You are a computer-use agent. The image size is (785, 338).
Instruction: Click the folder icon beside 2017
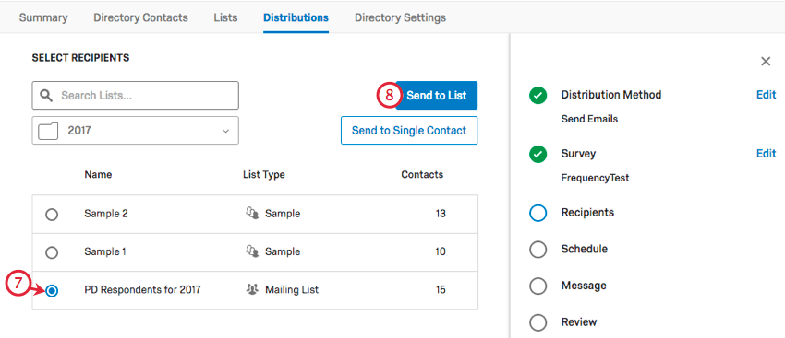(x=49, y=131)
